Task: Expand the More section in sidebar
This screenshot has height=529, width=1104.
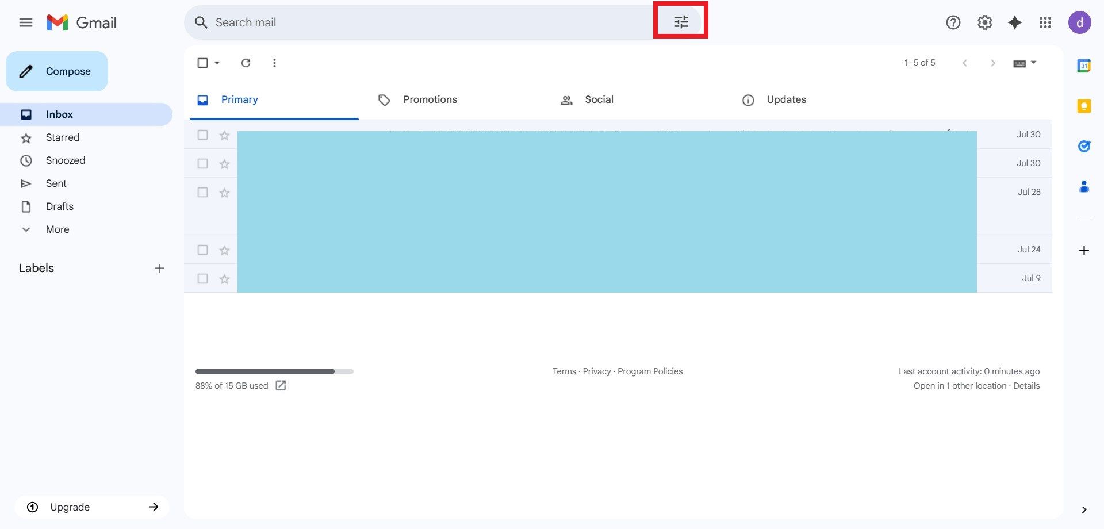Action: pyautogui.click(x=57, y=229)
